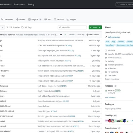This screenshot has height=133, width=133.
Task: Select the rust topic tag
Action: tap(107, 42)
